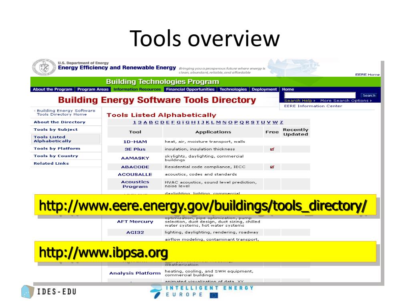Screen dimensions: 410x307
Task: Select the Deployment tab
Action: tap(264, 89)
